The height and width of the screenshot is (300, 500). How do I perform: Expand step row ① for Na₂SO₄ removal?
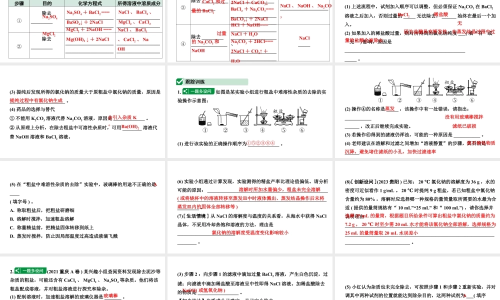[x=18, y=20]
